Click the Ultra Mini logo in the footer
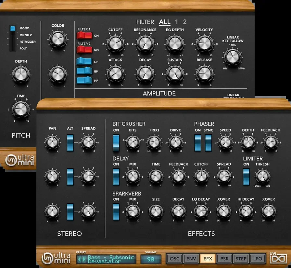The image size is (291, 268). (x=56, y=258)
